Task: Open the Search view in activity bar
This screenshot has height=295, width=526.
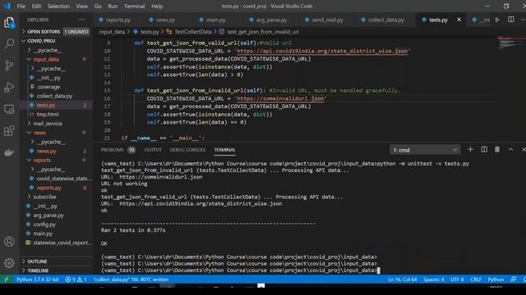Action: point(9,43)
